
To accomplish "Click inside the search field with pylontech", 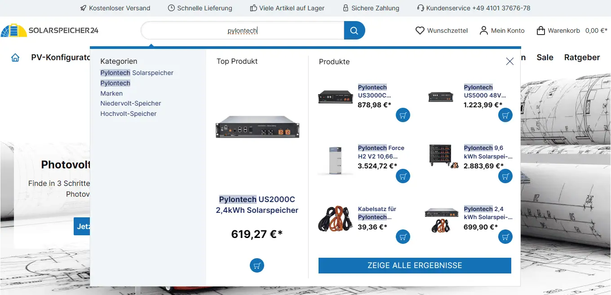I will [242, 31].
